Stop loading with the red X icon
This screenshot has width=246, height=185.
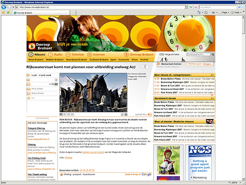[196, 7]
